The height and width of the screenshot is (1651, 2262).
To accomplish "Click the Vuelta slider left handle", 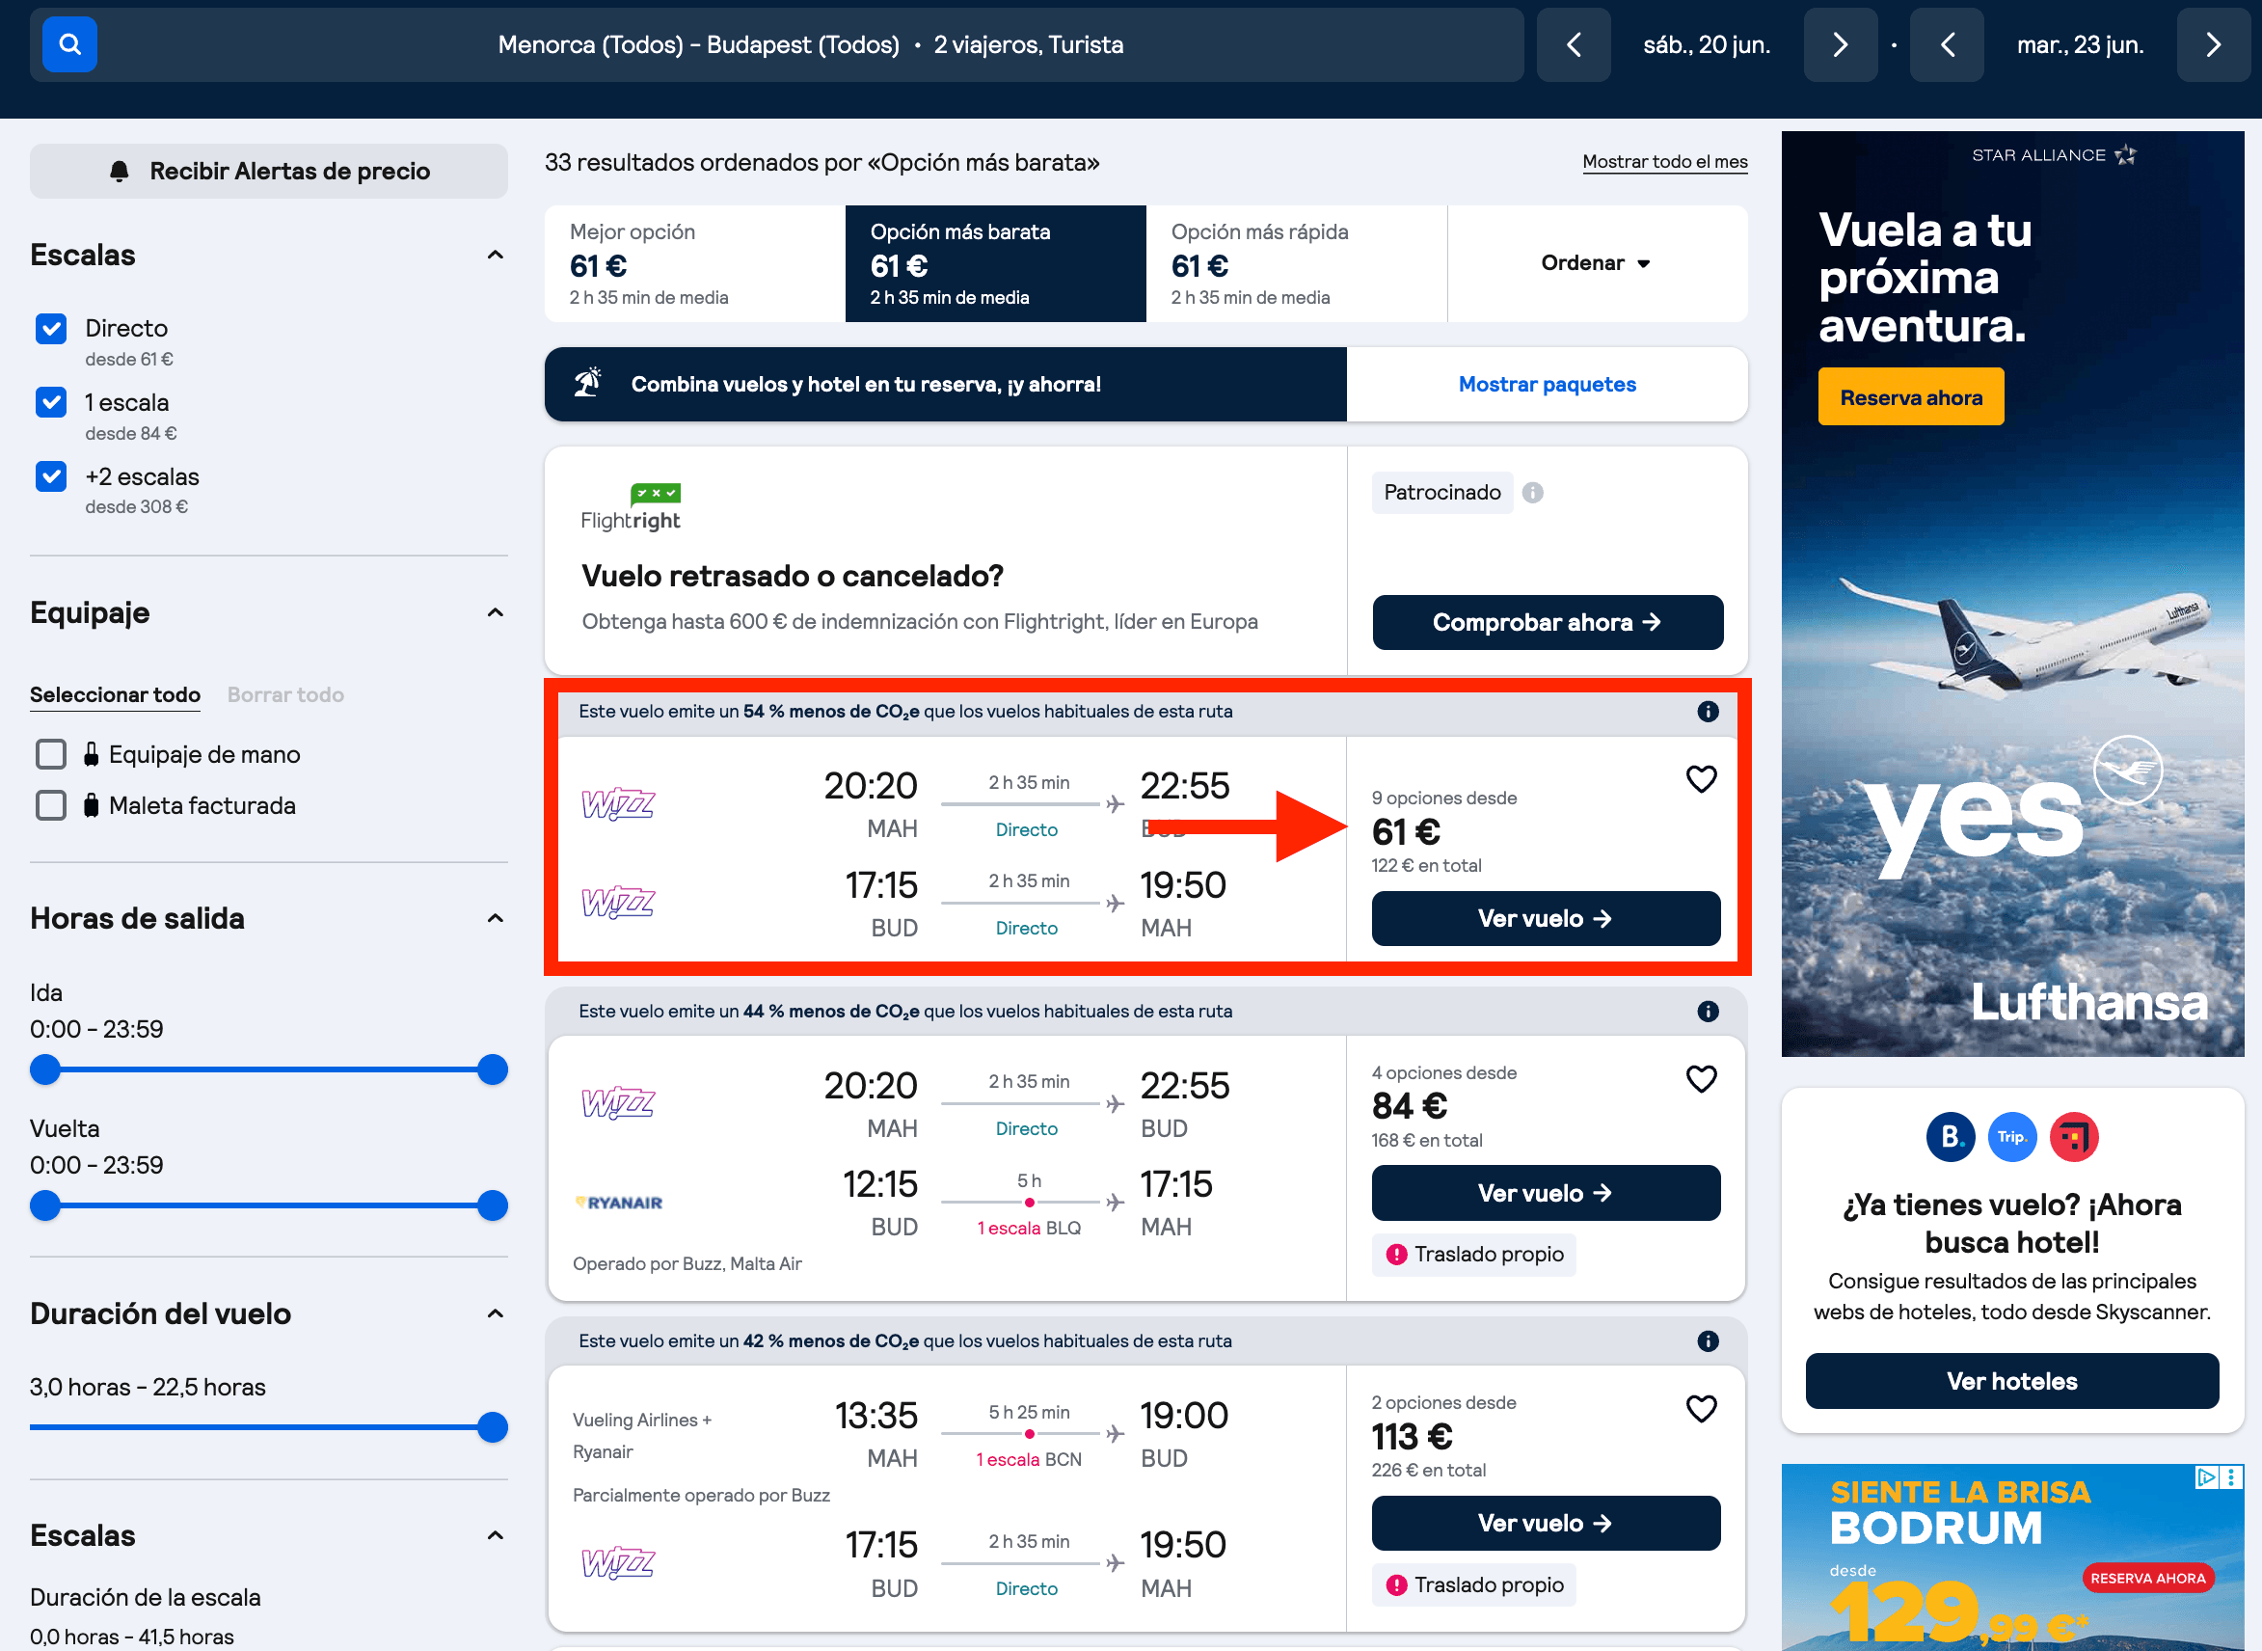I will click(x=45, y=1205).
